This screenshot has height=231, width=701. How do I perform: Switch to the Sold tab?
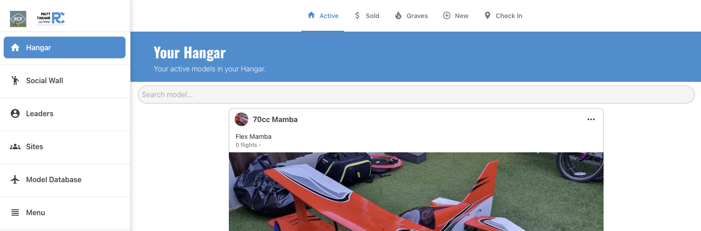(367, 16)
